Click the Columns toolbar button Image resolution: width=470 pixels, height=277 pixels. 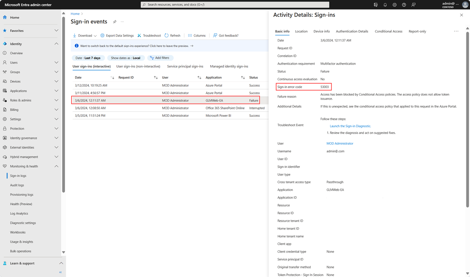click(197, 36)
